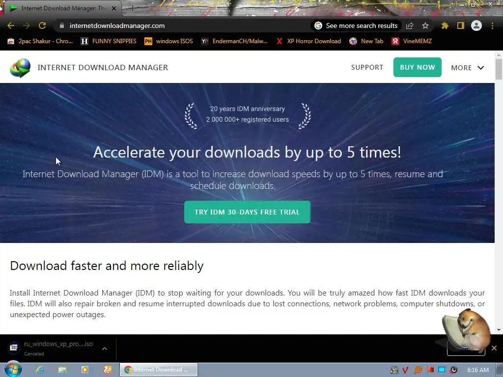This screenshot has width=503, height=377.
Task: Click the first gray tray icon
Action: coord(394,370)
